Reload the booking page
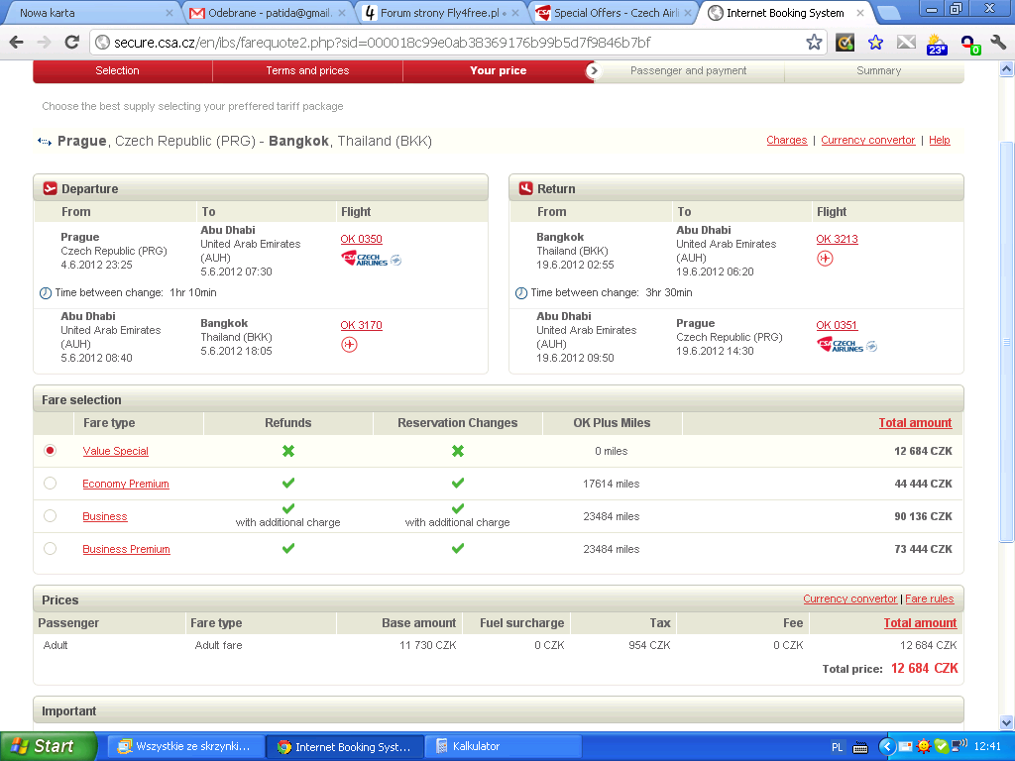This screenshot has width=1015, height=761. [x=71, y=43]
